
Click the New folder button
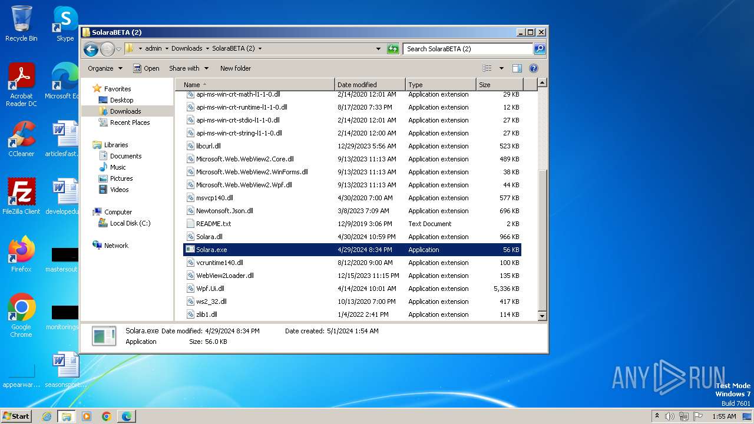(236, 68)
